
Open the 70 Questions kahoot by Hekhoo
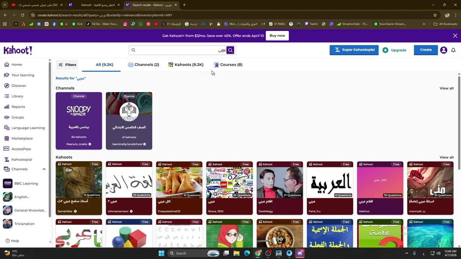(x=380, y=188)
